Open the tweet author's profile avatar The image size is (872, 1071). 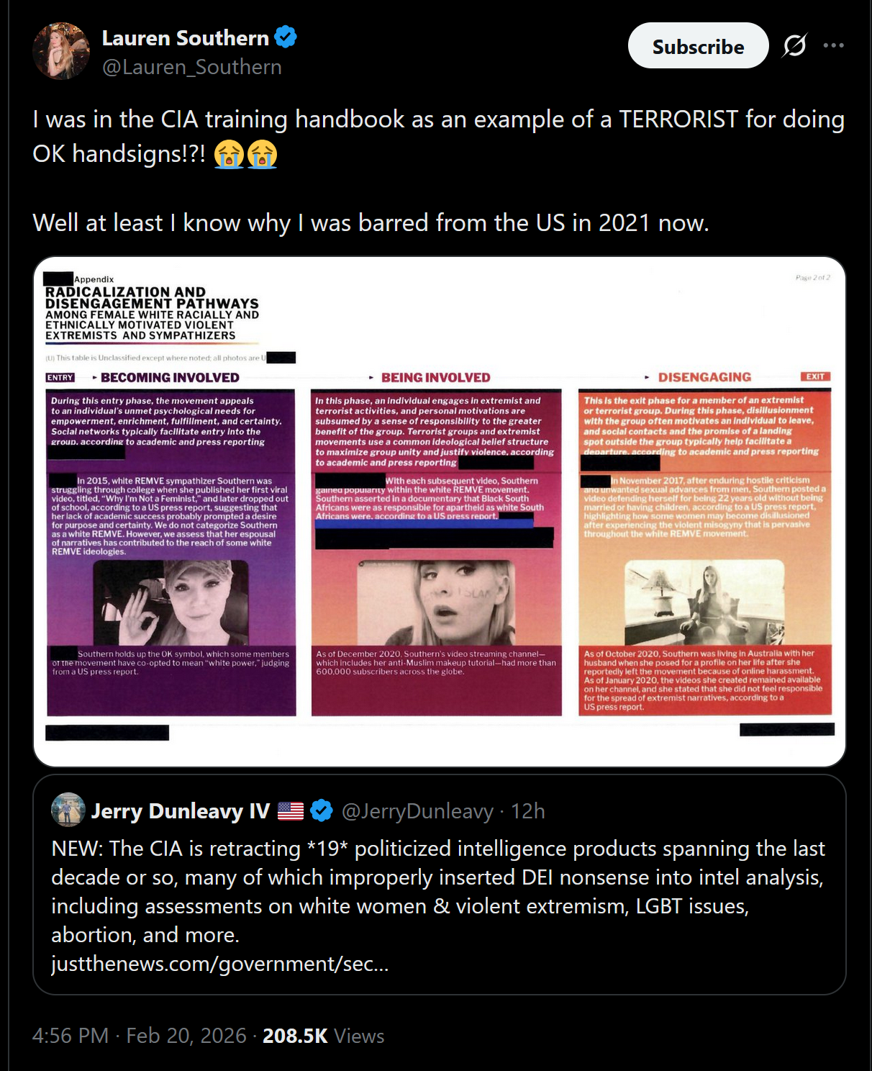click(61, 50)
